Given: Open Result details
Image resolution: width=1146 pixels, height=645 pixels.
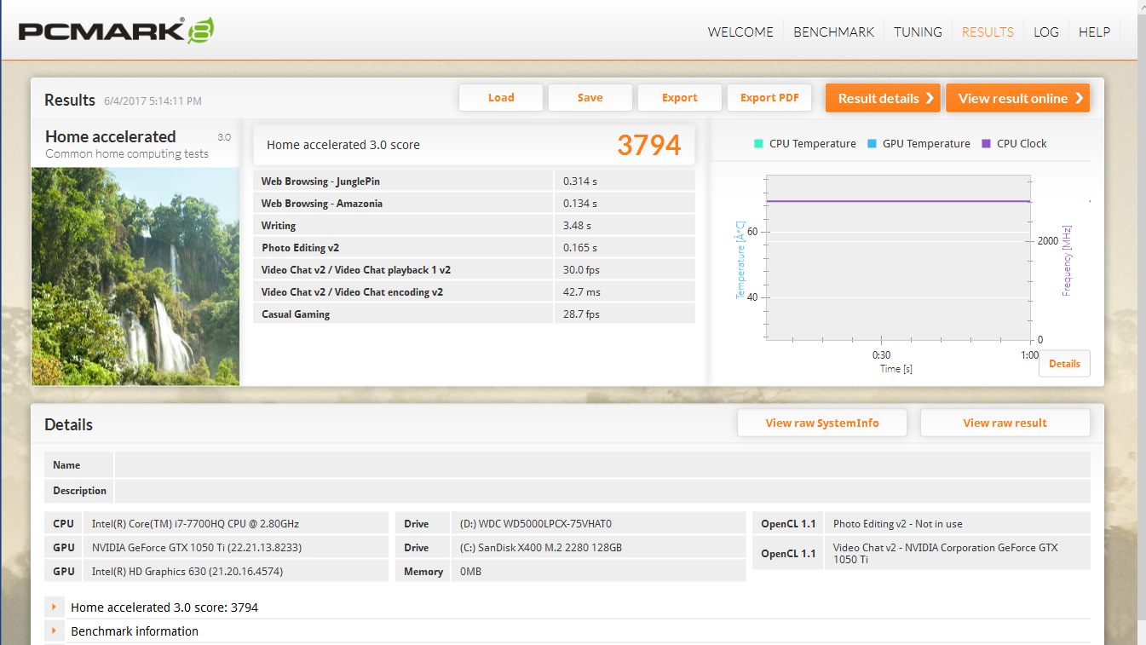Looking at the screenshot, I should coord(883,99).
